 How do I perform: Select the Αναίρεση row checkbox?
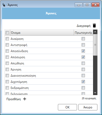pos(7,39)
